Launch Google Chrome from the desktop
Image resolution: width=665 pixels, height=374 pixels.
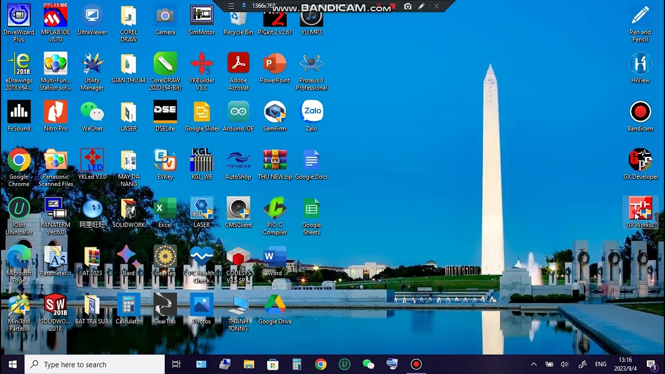click(19, 168)
